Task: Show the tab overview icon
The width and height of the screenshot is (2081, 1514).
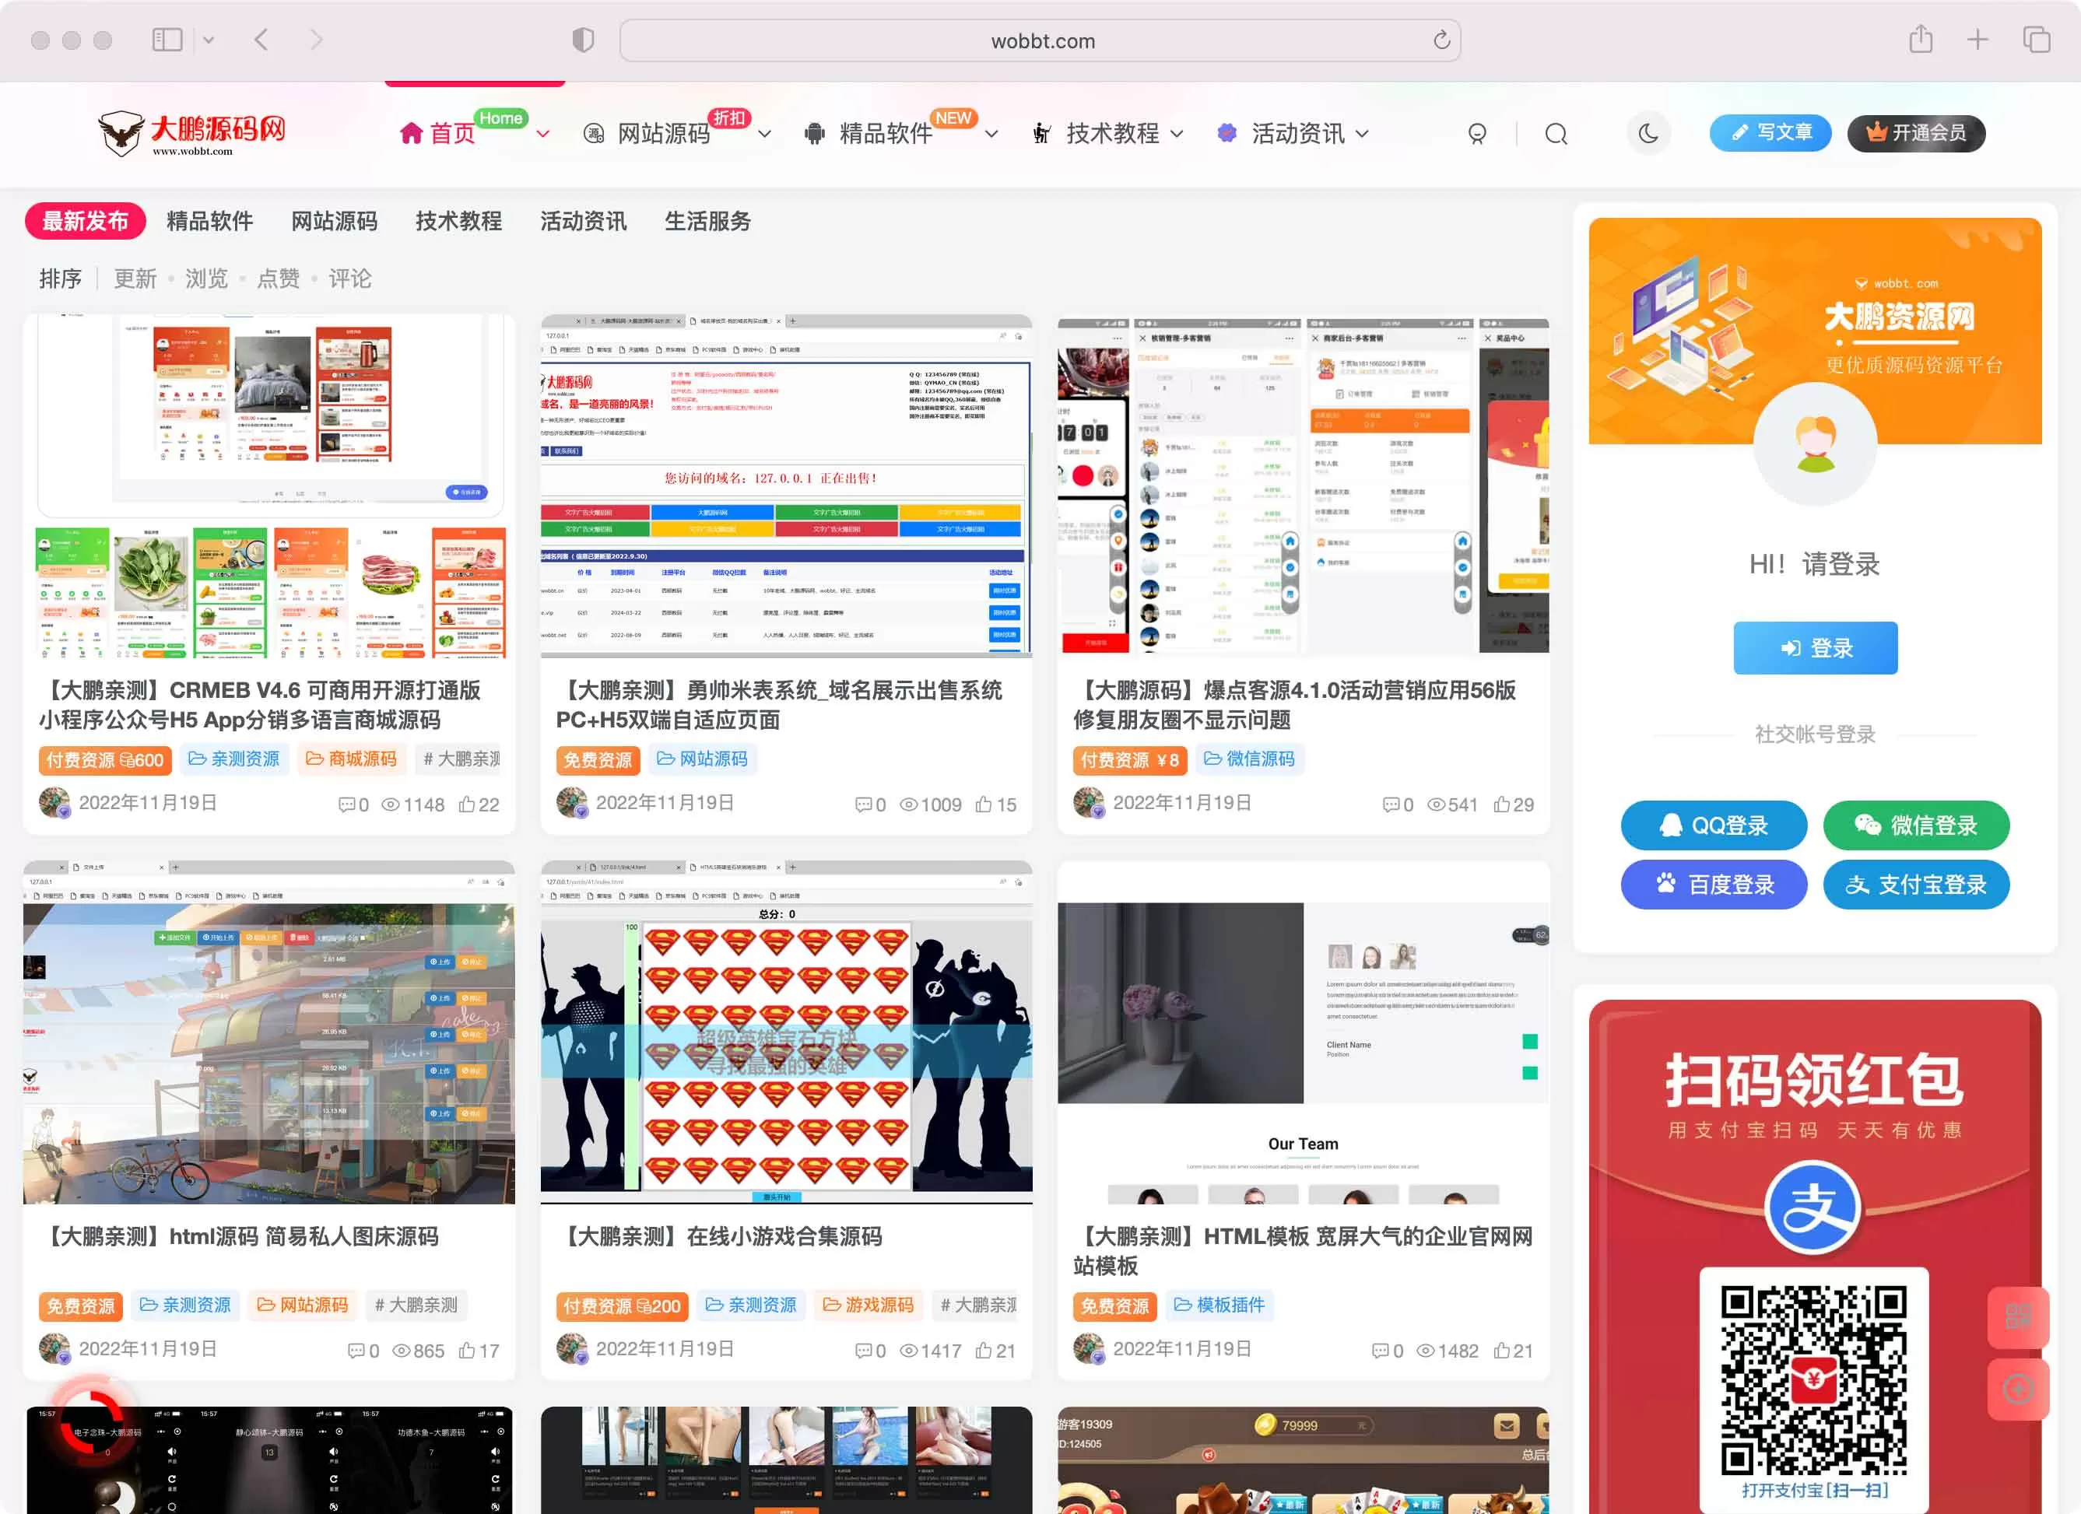Action: coord(2036,40)
